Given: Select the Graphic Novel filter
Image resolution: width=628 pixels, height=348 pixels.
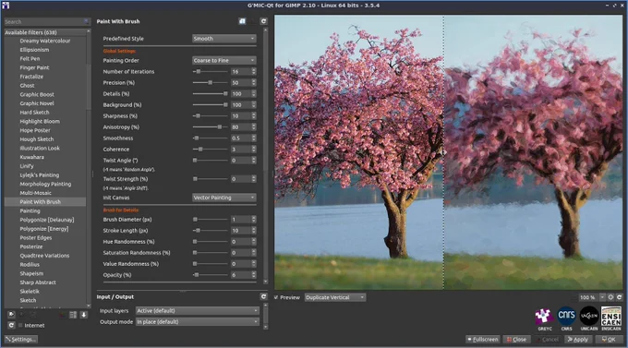Looking at the screenshot, I should click(37, 103).
